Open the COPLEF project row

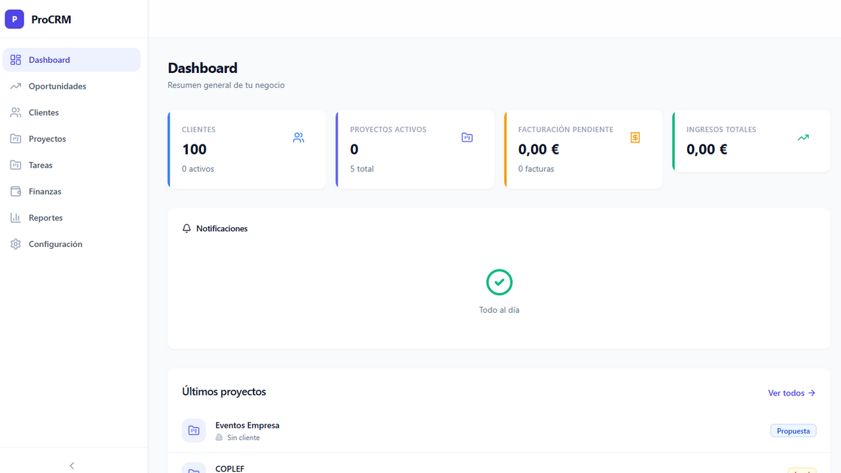coord(499,463)
